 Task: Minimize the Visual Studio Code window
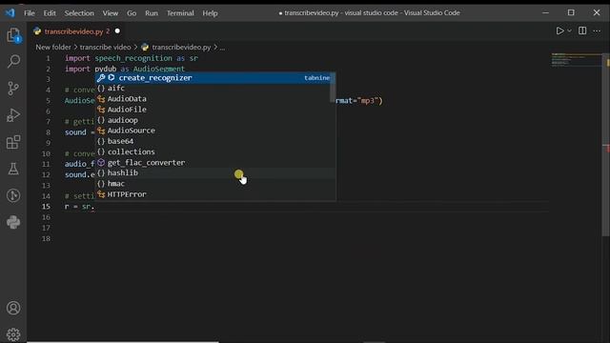click(545, 12)
